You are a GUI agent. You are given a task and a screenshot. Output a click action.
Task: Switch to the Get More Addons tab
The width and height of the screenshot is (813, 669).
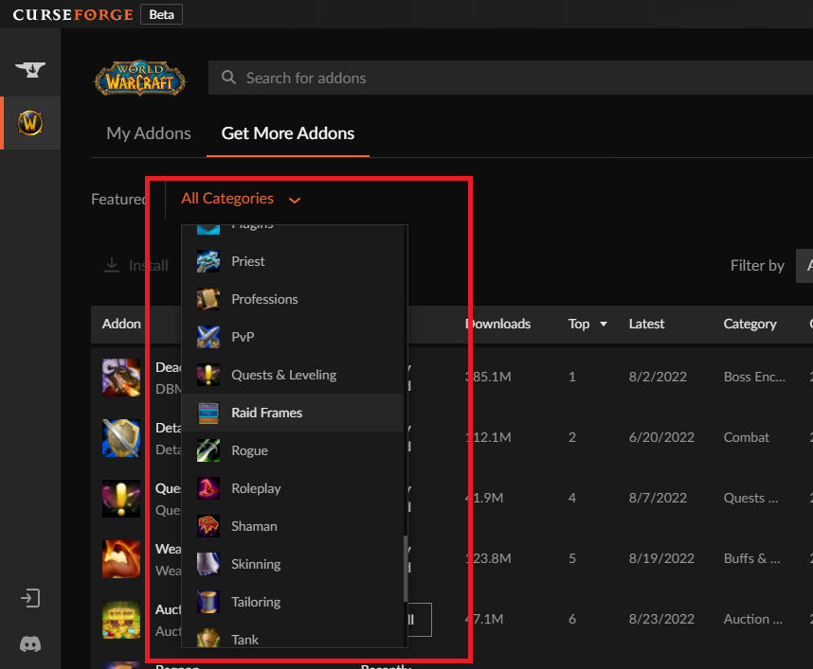click(288, 133)
